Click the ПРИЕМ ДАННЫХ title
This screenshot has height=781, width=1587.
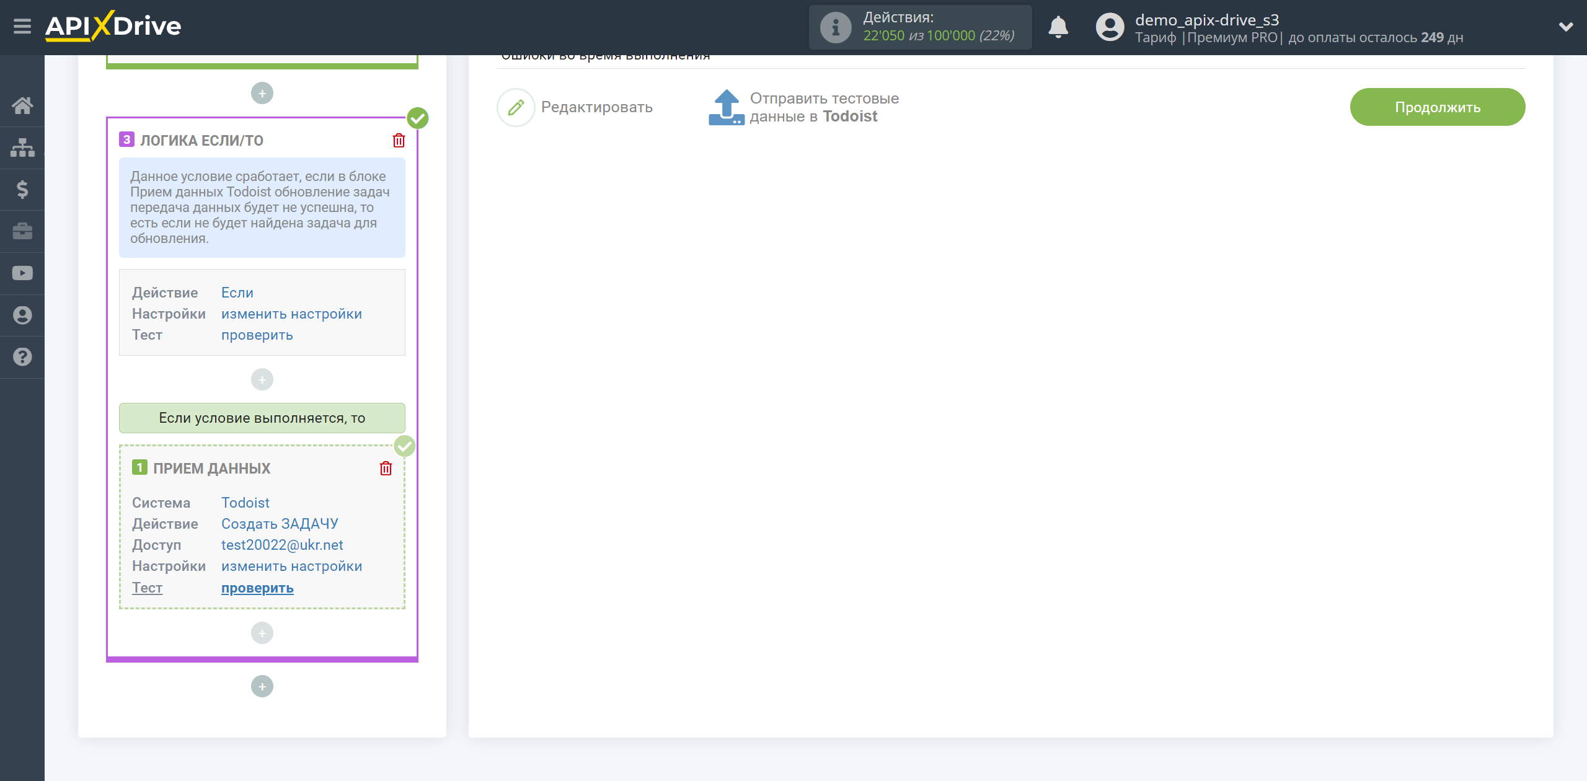211,469
